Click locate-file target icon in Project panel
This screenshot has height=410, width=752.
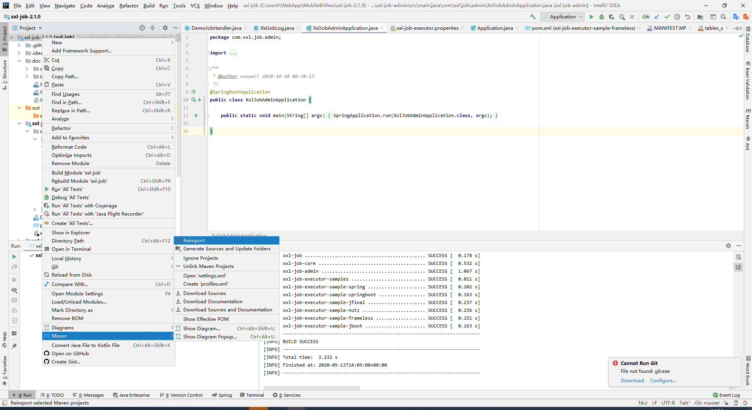pyautogui.click(x=142, y=28)
